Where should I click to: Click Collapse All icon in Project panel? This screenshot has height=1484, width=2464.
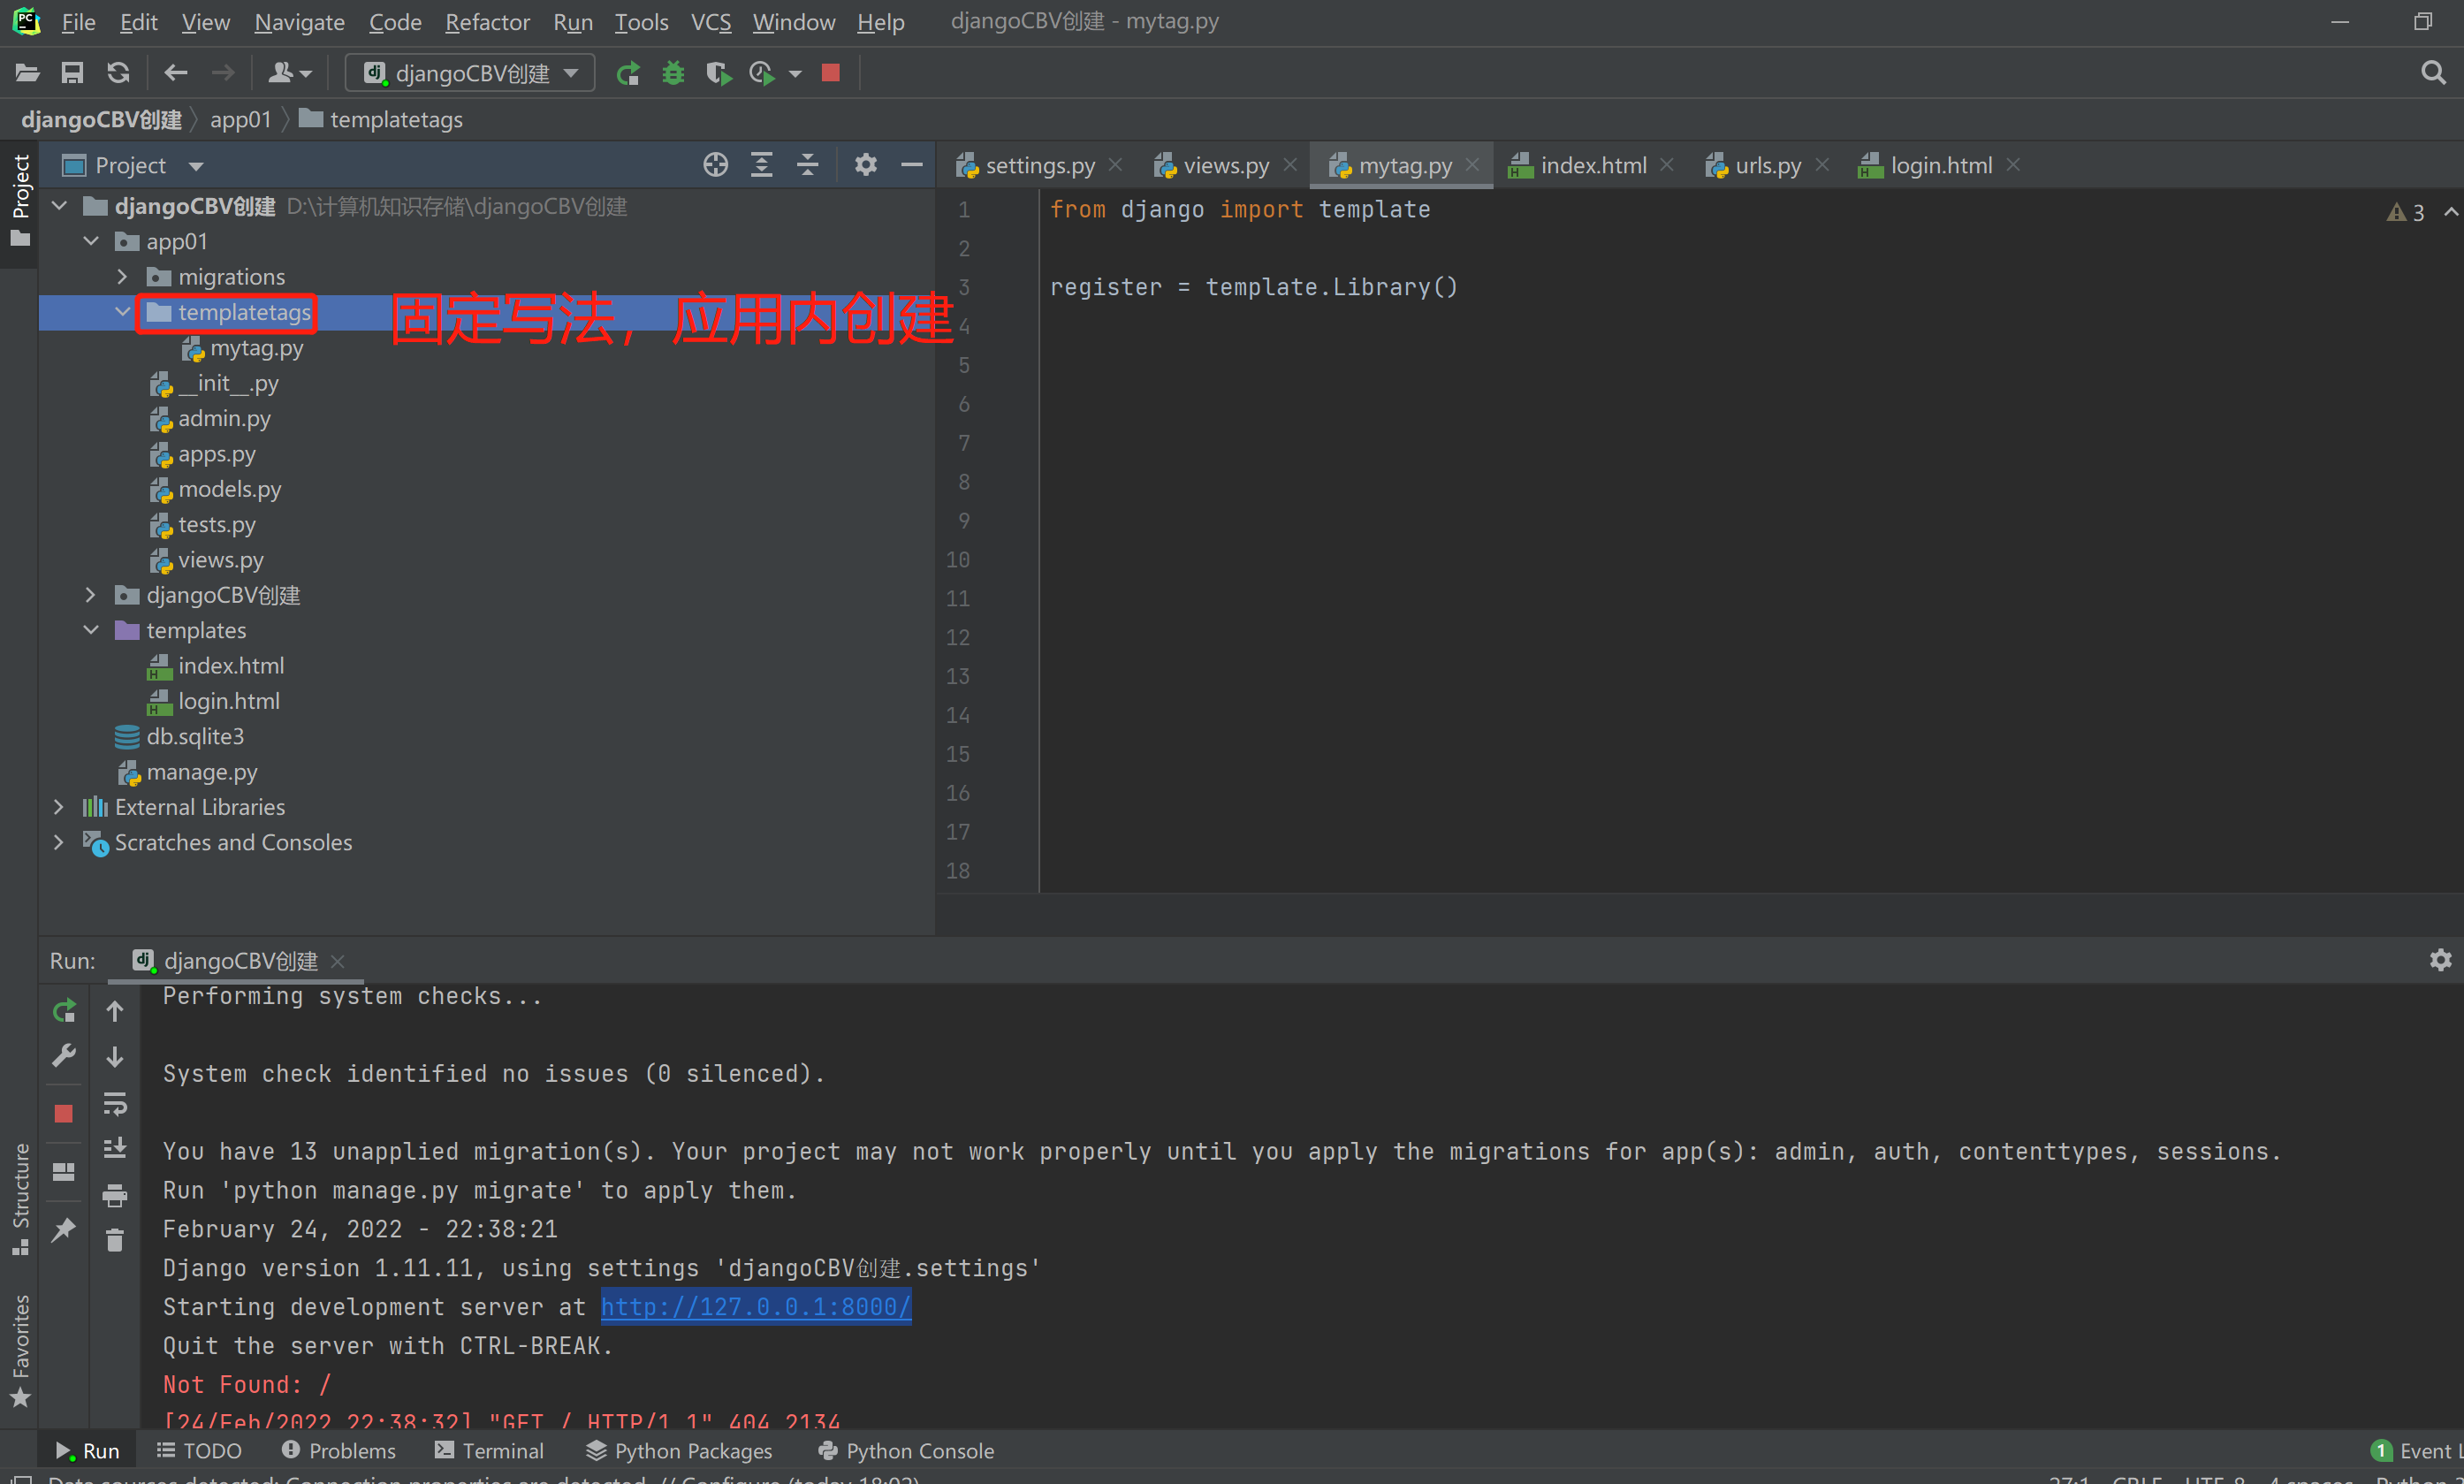[808, 165]
